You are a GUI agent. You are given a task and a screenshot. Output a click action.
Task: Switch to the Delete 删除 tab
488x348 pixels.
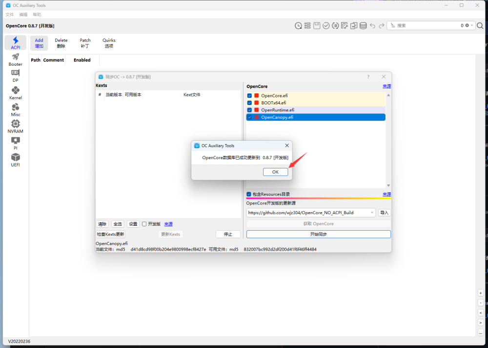click(61, 43)
